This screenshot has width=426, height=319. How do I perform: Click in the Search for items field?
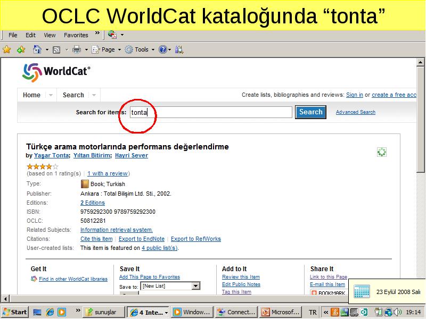click(211, 112)
